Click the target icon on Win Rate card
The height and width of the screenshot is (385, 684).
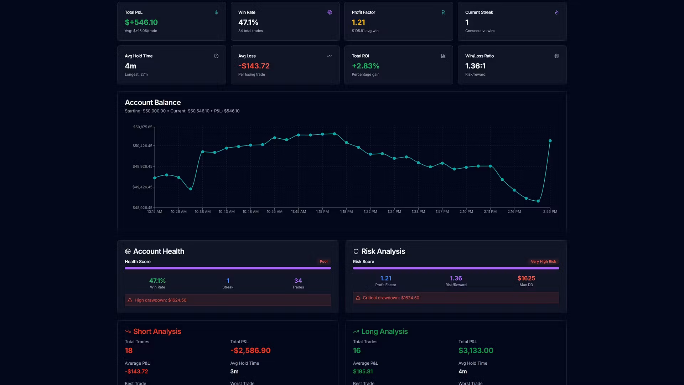tap(330, 12)
